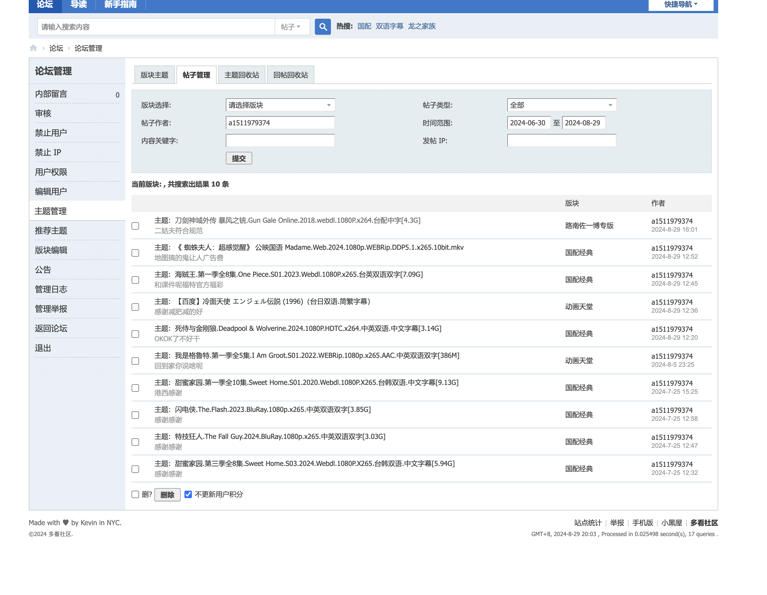Switch to the 版块主题 tab
Screen dimensions: 767x595
click(155, 75)
